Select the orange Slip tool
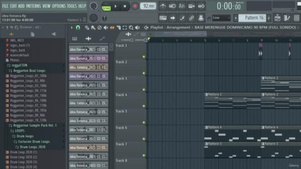 112,28
